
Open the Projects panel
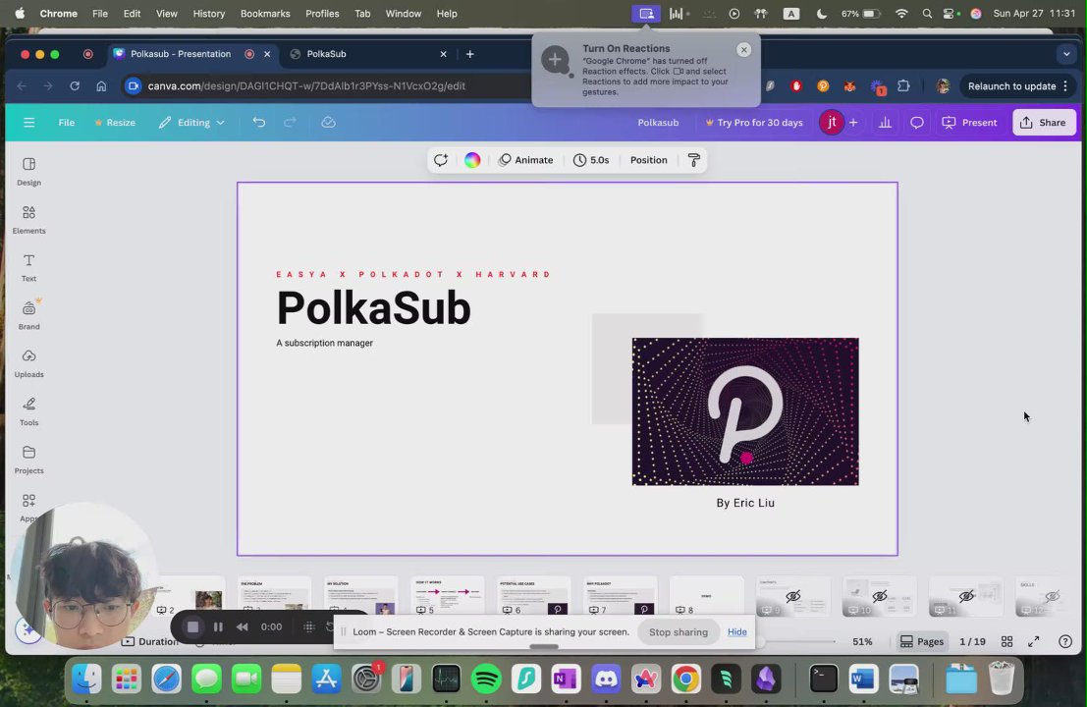coord(28,460)
